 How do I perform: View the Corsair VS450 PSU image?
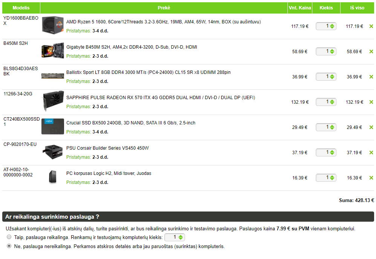(x=53, y=152)
